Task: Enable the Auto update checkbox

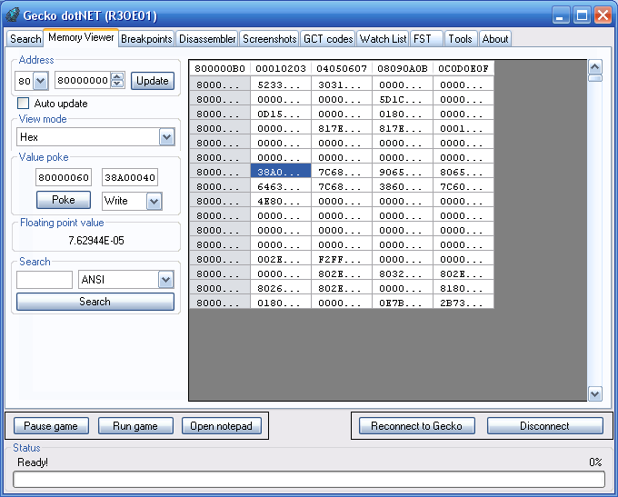Action: pyautogui.click(x=24, y=104)
